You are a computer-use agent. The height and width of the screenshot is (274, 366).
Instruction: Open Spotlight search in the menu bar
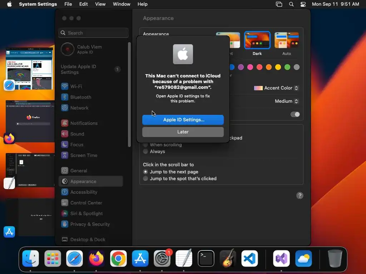pos(291,4)
